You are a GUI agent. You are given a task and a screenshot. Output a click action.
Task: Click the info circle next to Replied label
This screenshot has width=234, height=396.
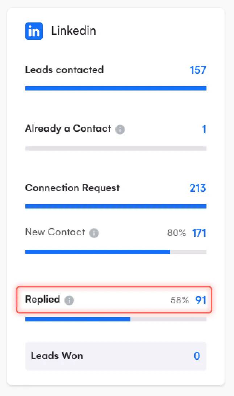[69, 300]
